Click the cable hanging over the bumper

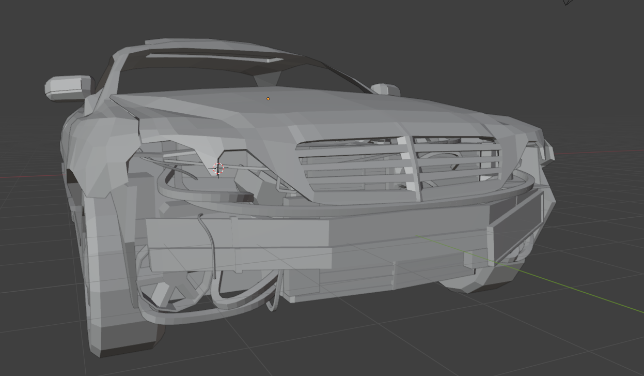(x=210, y=243)
